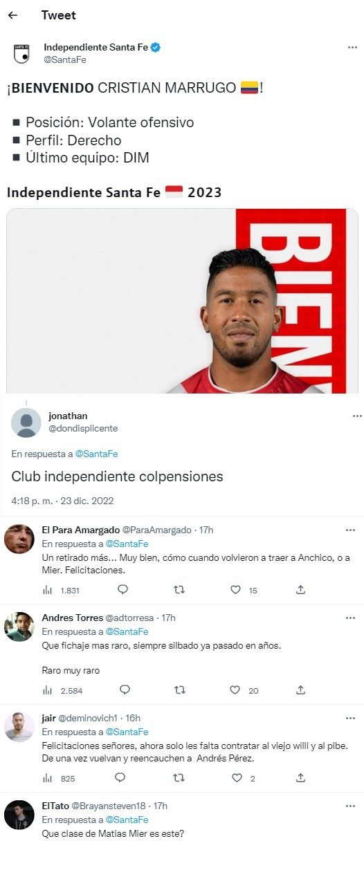The image size is (364, 888).
Task: Open ElTato's profile avatar
Action: coord(19,815)
